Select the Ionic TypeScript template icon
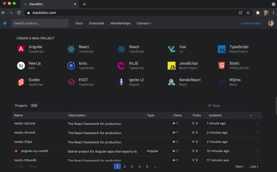Viewport: 277px width, 172px height. (x=71, y=66)
